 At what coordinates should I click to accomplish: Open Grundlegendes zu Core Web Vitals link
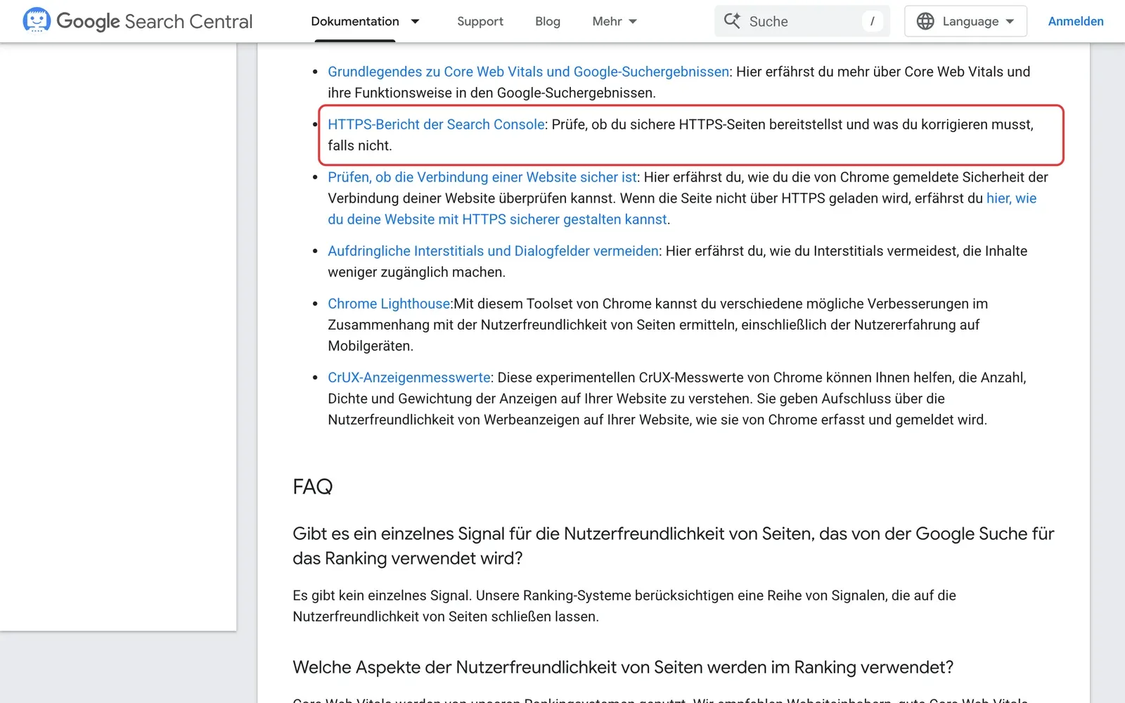coord(528,72)
